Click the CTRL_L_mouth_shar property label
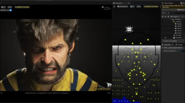Image resolution: width=185 pixels, height=103 pixels. tap(170, 51)
